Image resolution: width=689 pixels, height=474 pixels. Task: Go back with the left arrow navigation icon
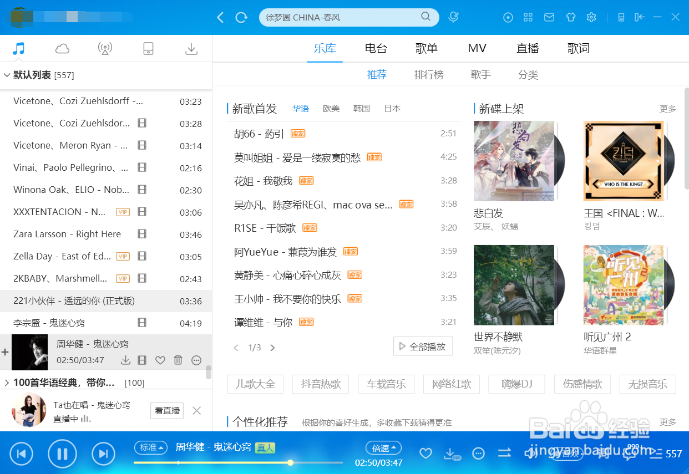pos(220,18)
